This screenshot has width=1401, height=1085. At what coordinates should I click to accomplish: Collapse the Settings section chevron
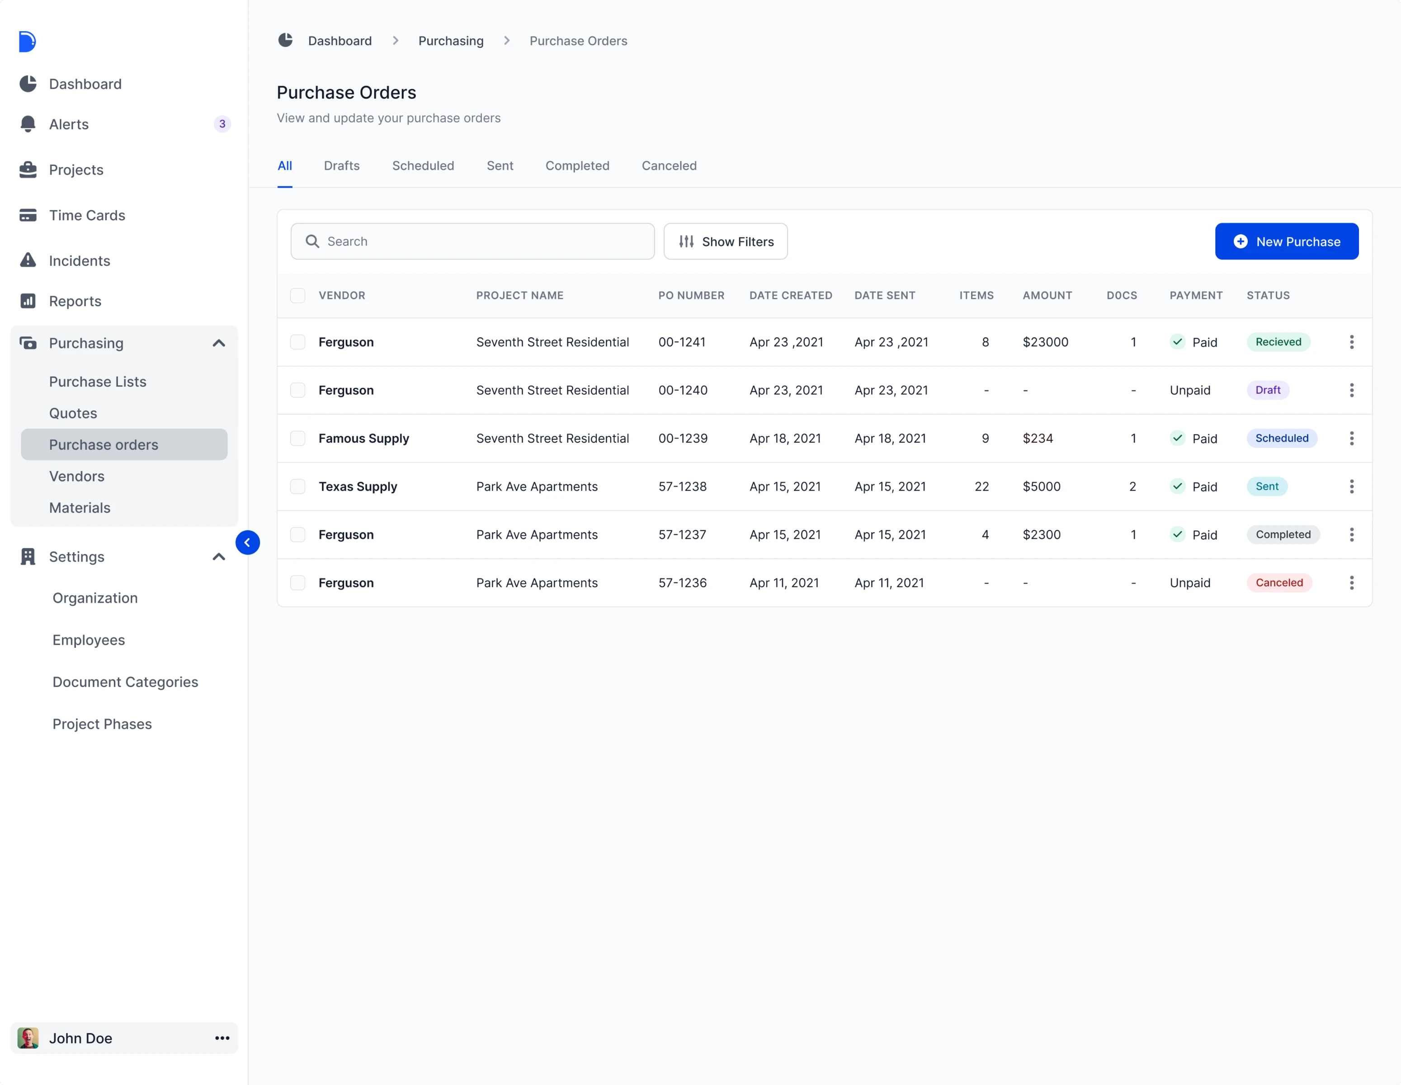[x=219, y=557]
